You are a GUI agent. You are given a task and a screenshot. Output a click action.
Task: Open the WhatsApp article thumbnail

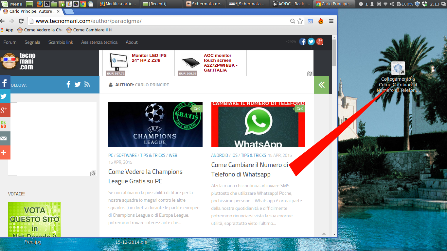tap(258, 125)
